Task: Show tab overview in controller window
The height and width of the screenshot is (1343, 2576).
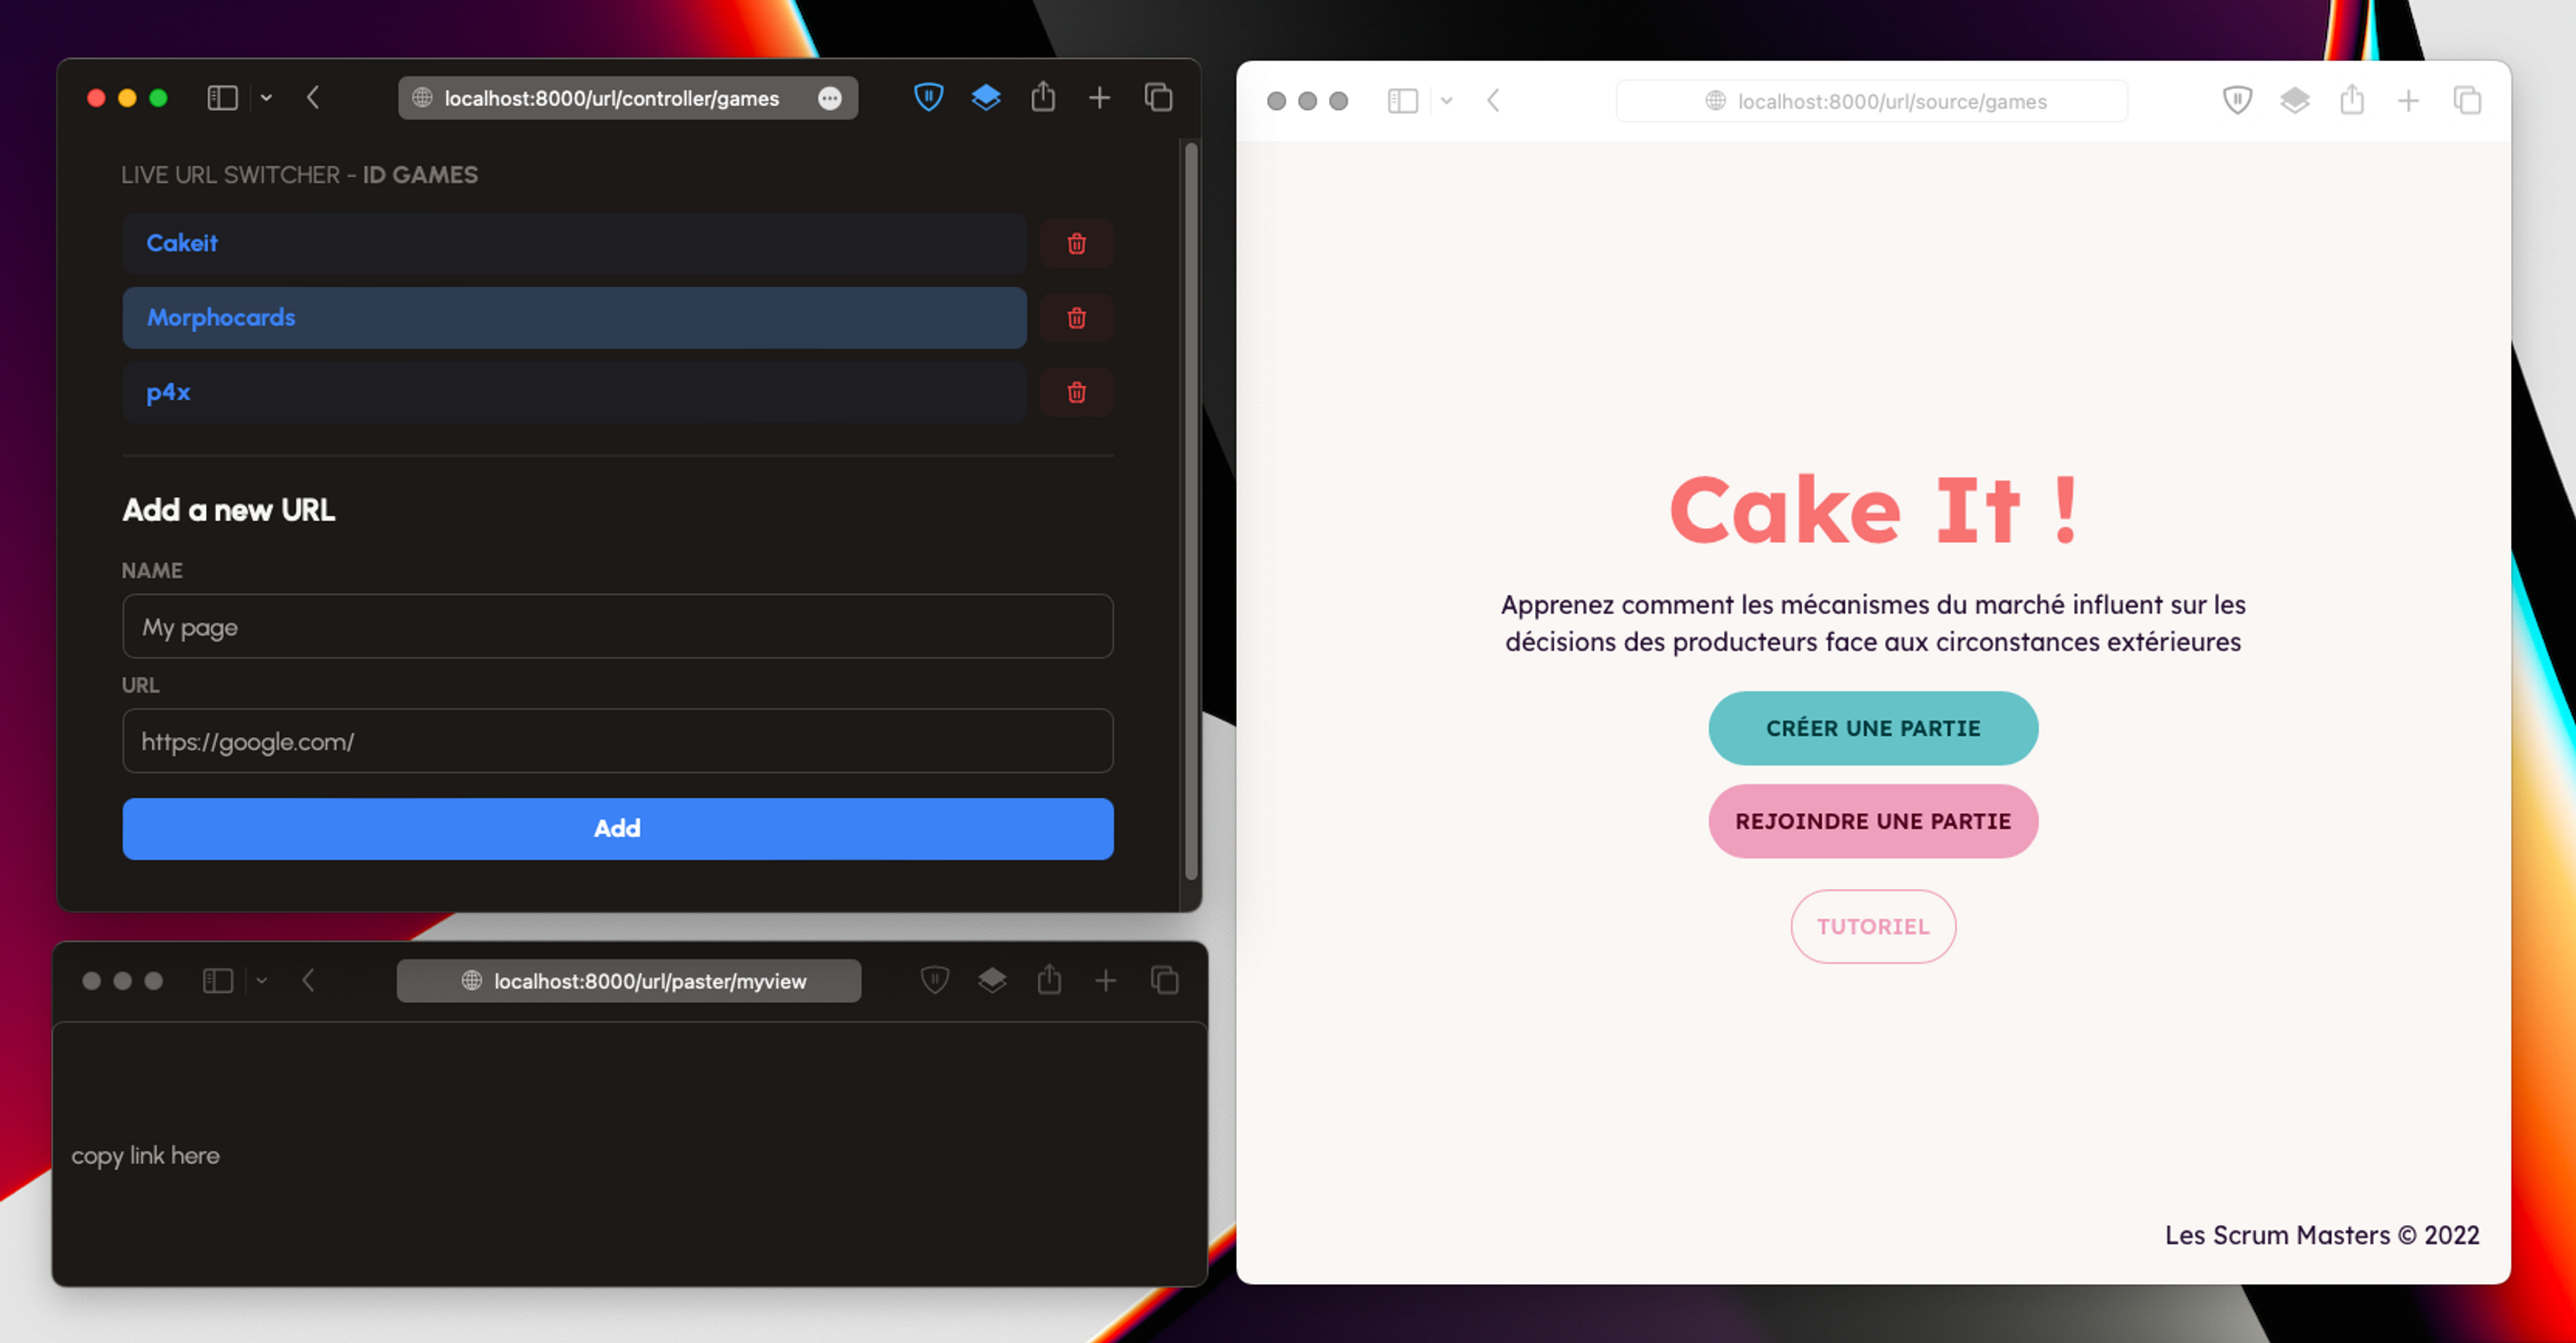Action: (1158, 97)
